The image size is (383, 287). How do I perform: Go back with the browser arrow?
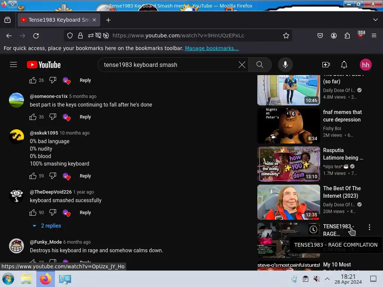(9, 36)
